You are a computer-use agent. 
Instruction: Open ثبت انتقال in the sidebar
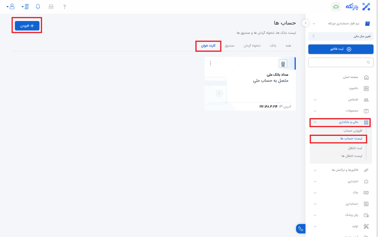pyautogui.click(x=355, y=148)
